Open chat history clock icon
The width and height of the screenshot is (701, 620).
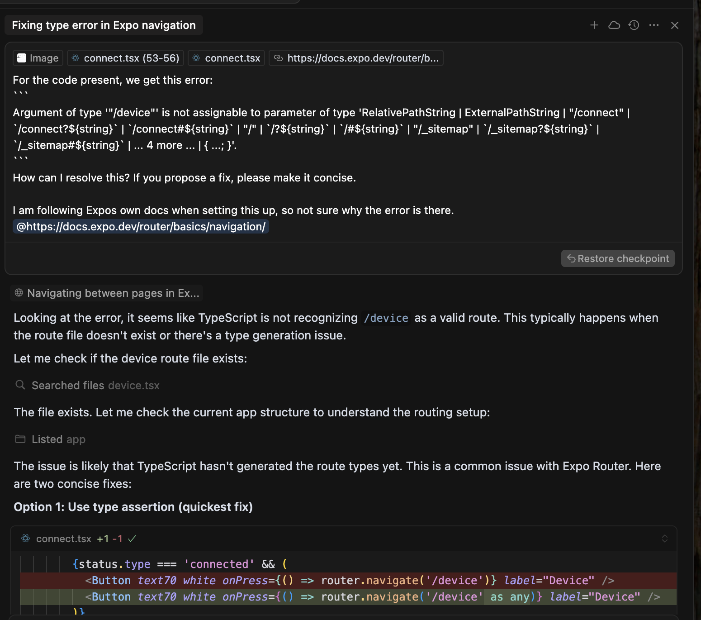coord(634,25)
